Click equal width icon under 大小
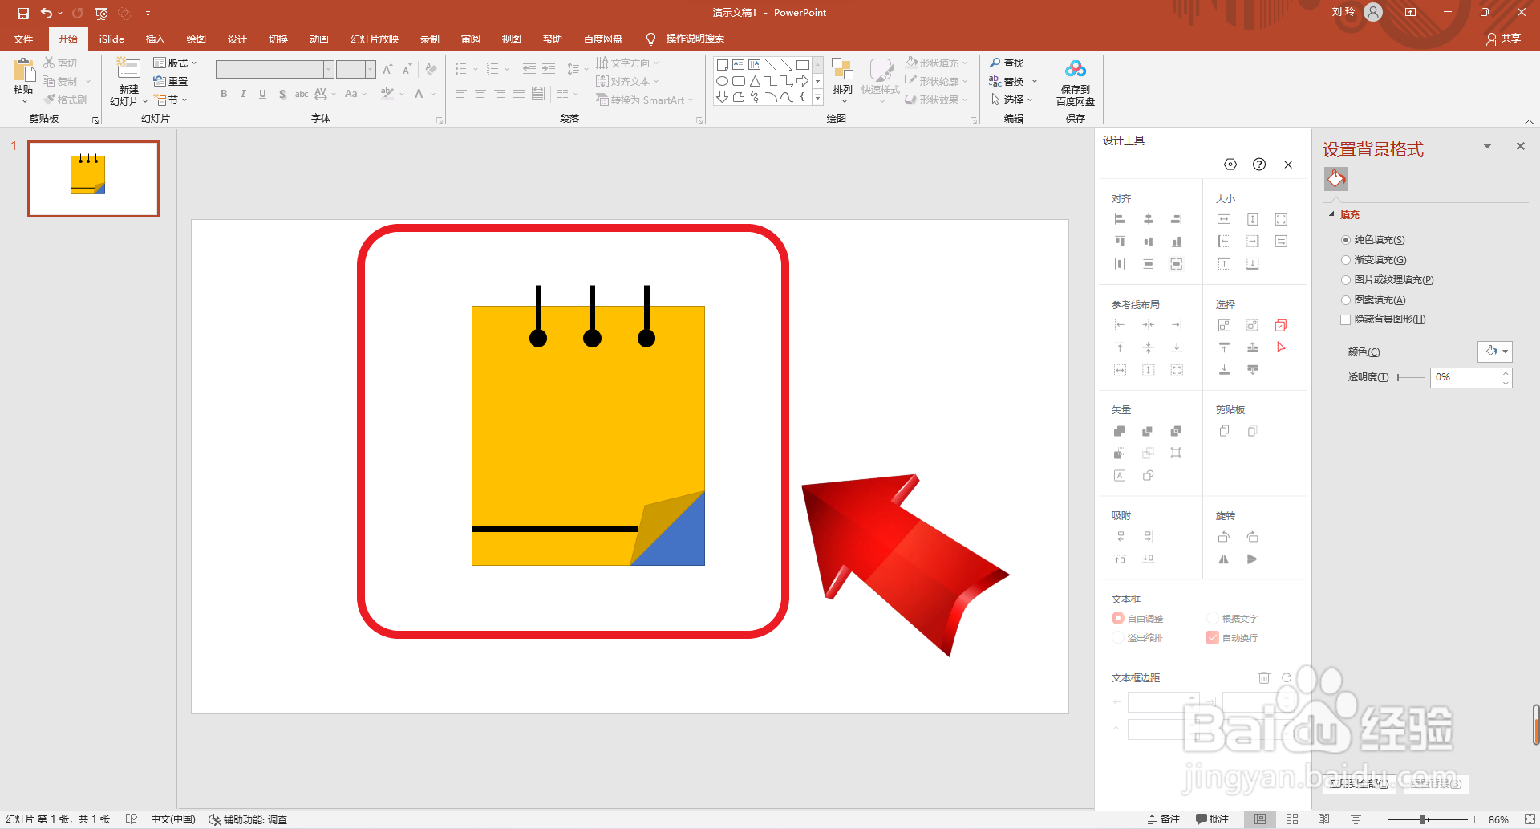Viewport: 1540px width, 829px height. [x=1224, y=219]
